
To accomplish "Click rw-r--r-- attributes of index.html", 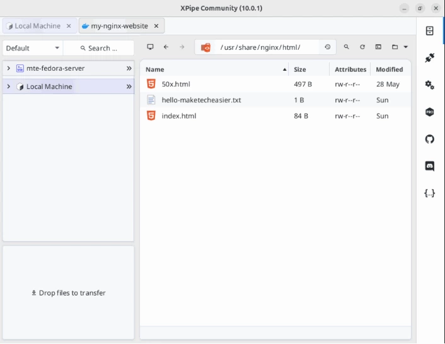I will (x=347, y=116).
